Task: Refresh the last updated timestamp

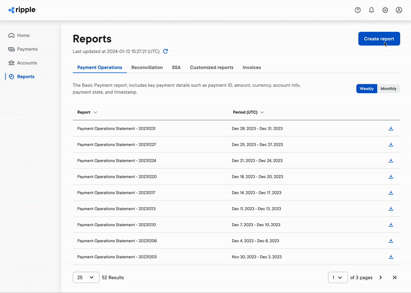Action: coord(165,51)
